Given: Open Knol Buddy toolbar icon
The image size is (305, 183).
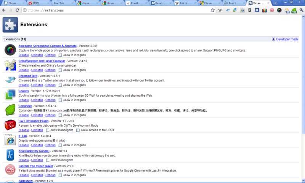Looking at the screenshot, I should [250, 10].
